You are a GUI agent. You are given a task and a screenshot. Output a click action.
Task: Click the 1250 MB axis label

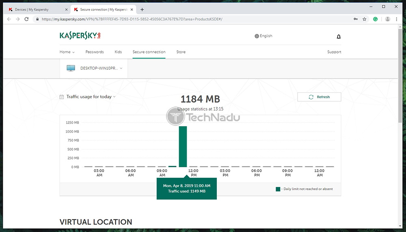(x=72, y=122)
